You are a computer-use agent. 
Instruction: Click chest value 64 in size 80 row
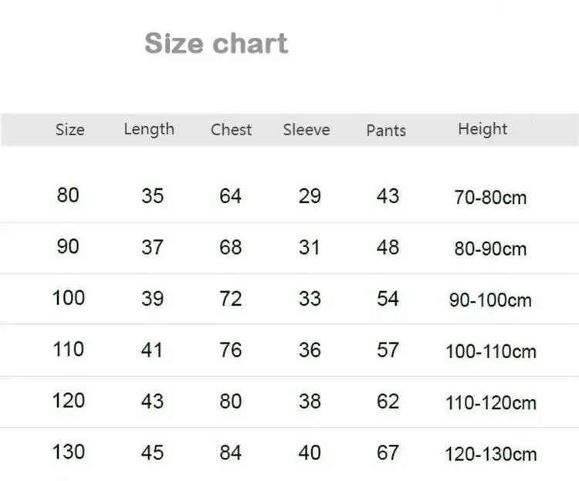(230, 196)
